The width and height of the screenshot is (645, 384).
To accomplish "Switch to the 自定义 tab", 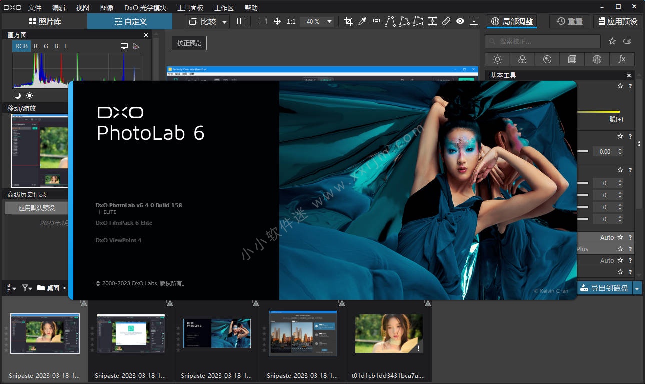I will 130,21.
